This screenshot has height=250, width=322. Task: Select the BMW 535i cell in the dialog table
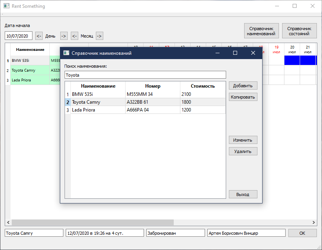coord(98,94)
